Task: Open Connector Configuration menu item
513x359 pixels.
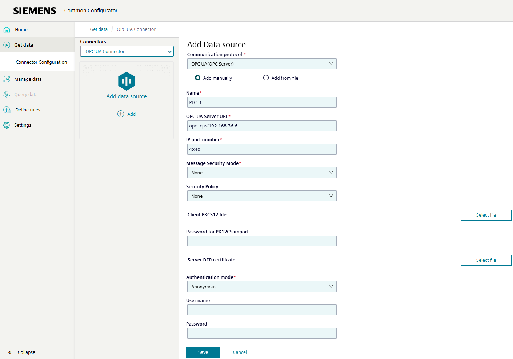Action: tap(41, 62)
